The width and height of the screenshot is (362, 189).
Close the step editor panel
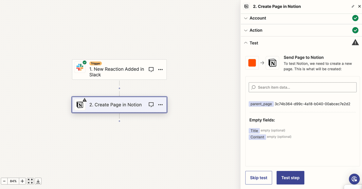click(x=359, y=6)
